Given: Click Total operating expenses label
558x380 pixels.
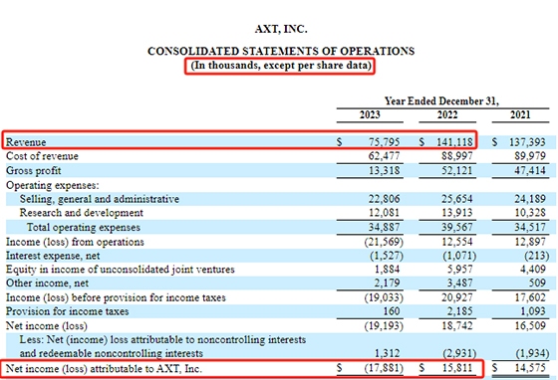Looking at the screenshot, I should 84,227.
